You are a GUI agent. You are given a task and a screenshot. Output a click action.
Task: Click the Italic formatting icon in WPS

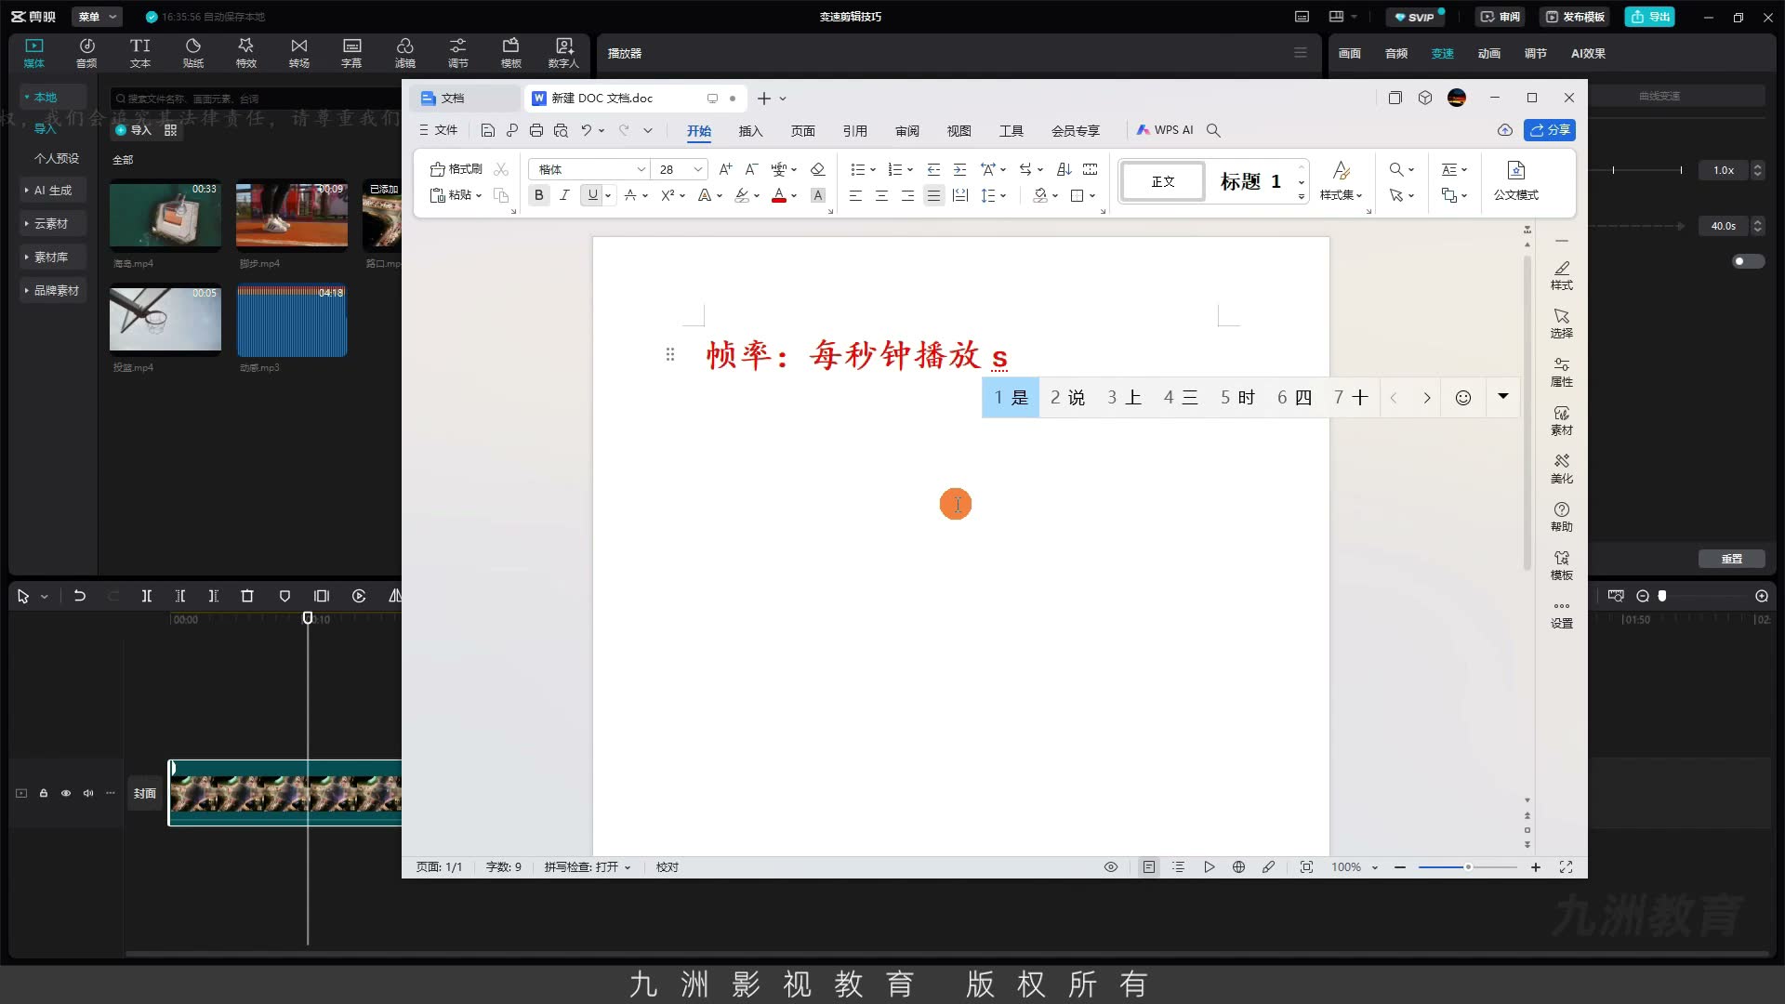564,195
